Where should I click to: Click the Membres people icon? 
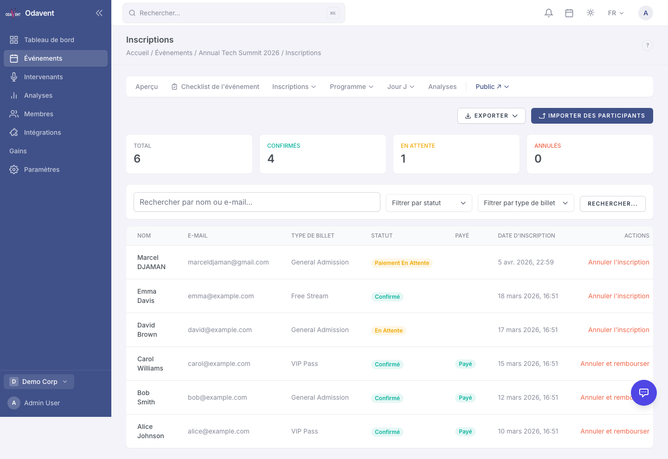tap(14, 114)
